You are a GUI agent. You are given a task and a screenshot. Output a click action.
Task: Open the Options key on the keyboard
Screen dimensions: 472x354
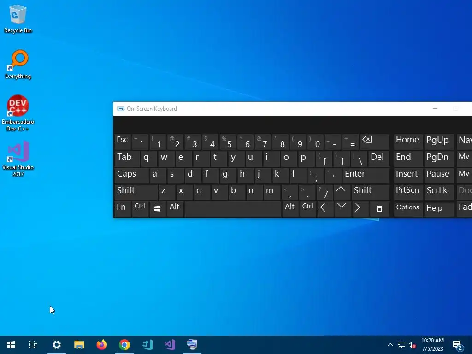408,209
